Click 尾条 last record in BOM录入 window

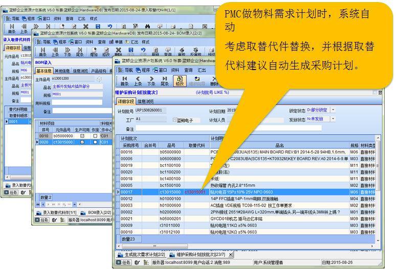80,52
